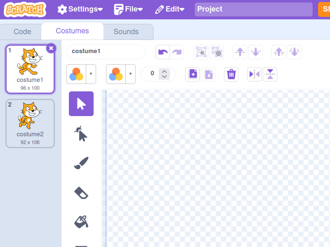Click the Scratch logo
Image resolution: width=330 pixels, height=247 pixels.
pyautogui.click(x=25, y=9)
